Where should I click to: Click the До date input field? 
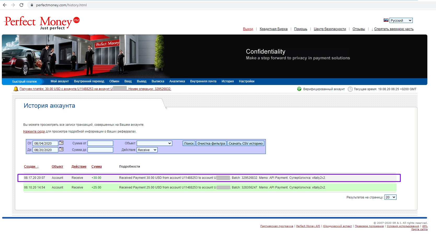45,150
